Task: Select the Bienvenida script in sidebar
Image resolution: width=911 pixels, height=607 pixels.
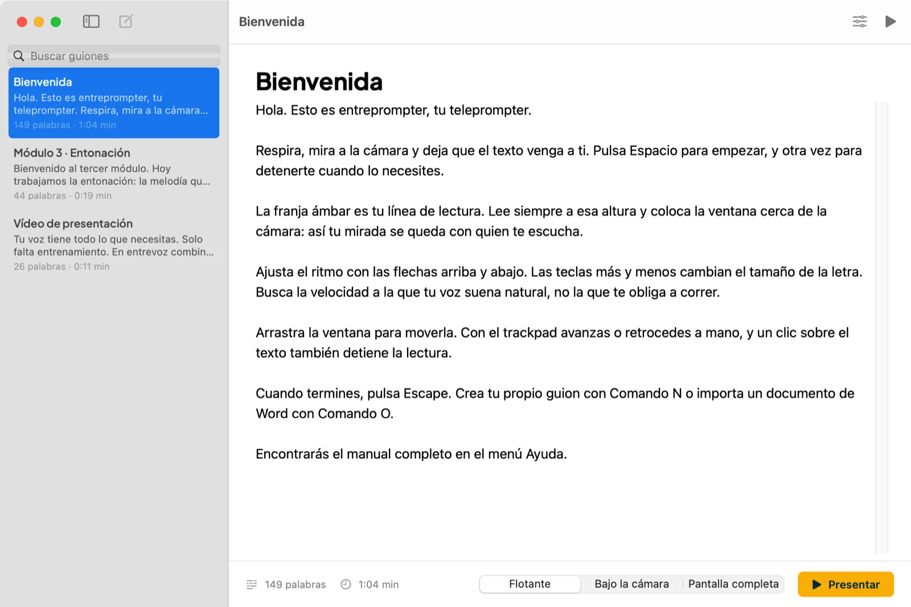Action: coord(114,103)
